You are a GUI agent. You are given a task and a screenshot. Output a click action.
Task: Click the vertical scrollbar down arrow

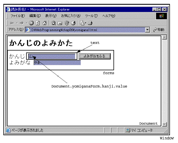[164, 124]
